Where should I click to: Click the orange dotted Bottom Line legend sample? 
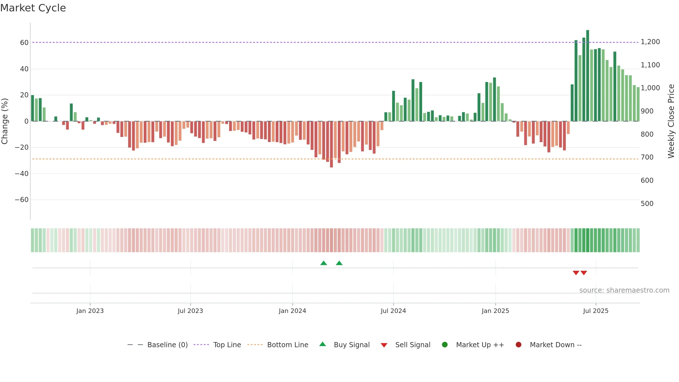255,345
